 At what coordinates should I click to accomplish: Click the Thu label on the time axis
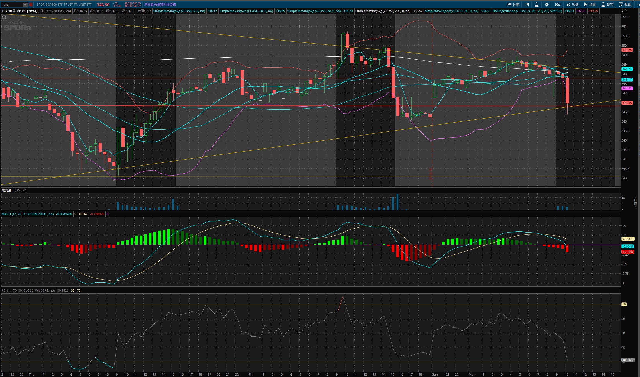[x=32, y=374]
